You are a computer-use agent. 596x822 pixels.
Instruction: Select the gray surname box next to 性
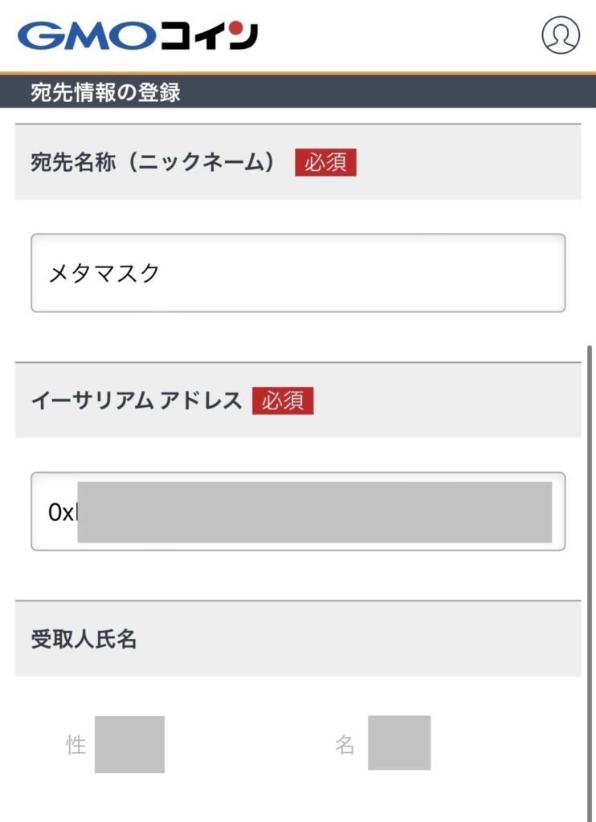129,744
